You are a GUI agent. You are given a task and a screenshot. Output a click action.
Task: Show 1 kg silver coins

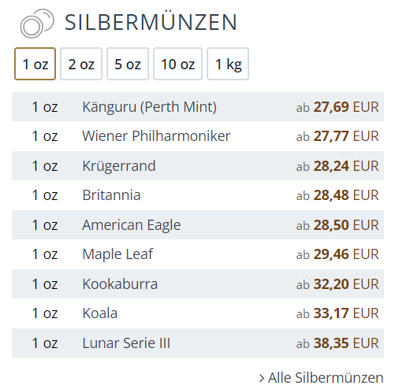(x=228, y=64)
